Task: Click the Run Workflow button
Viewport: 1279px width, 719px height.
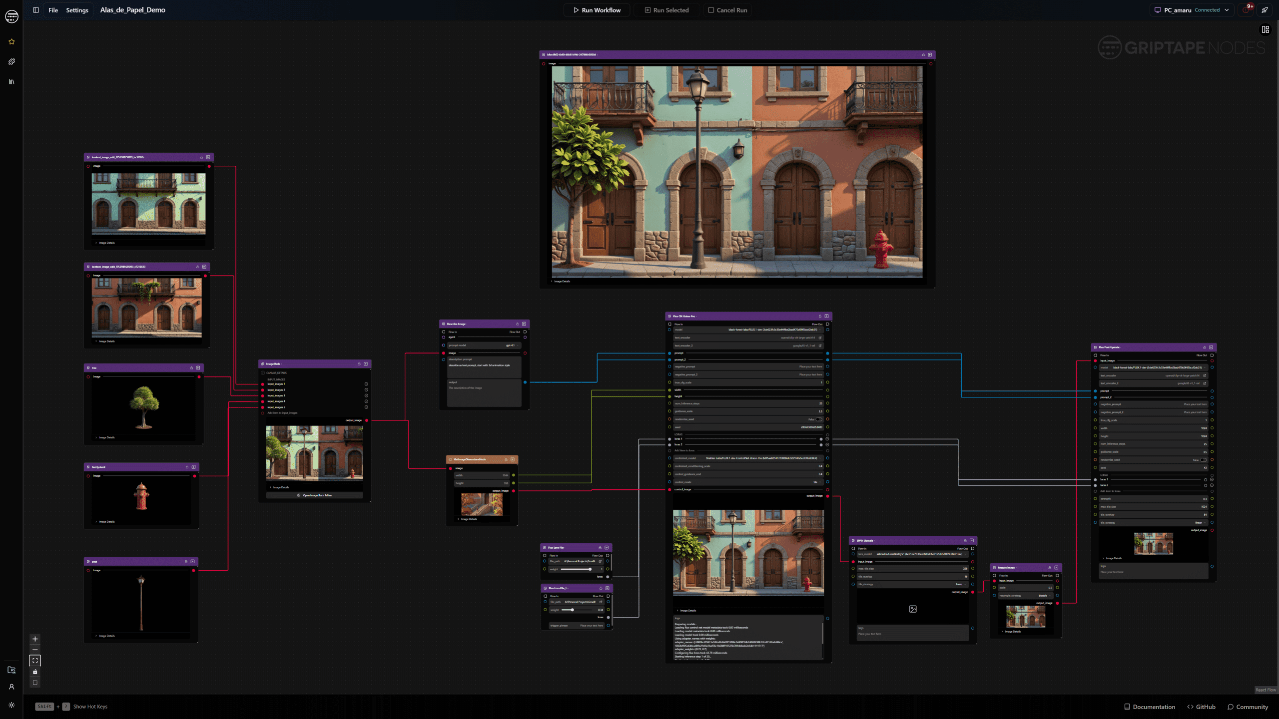Action: pos(597,9)
